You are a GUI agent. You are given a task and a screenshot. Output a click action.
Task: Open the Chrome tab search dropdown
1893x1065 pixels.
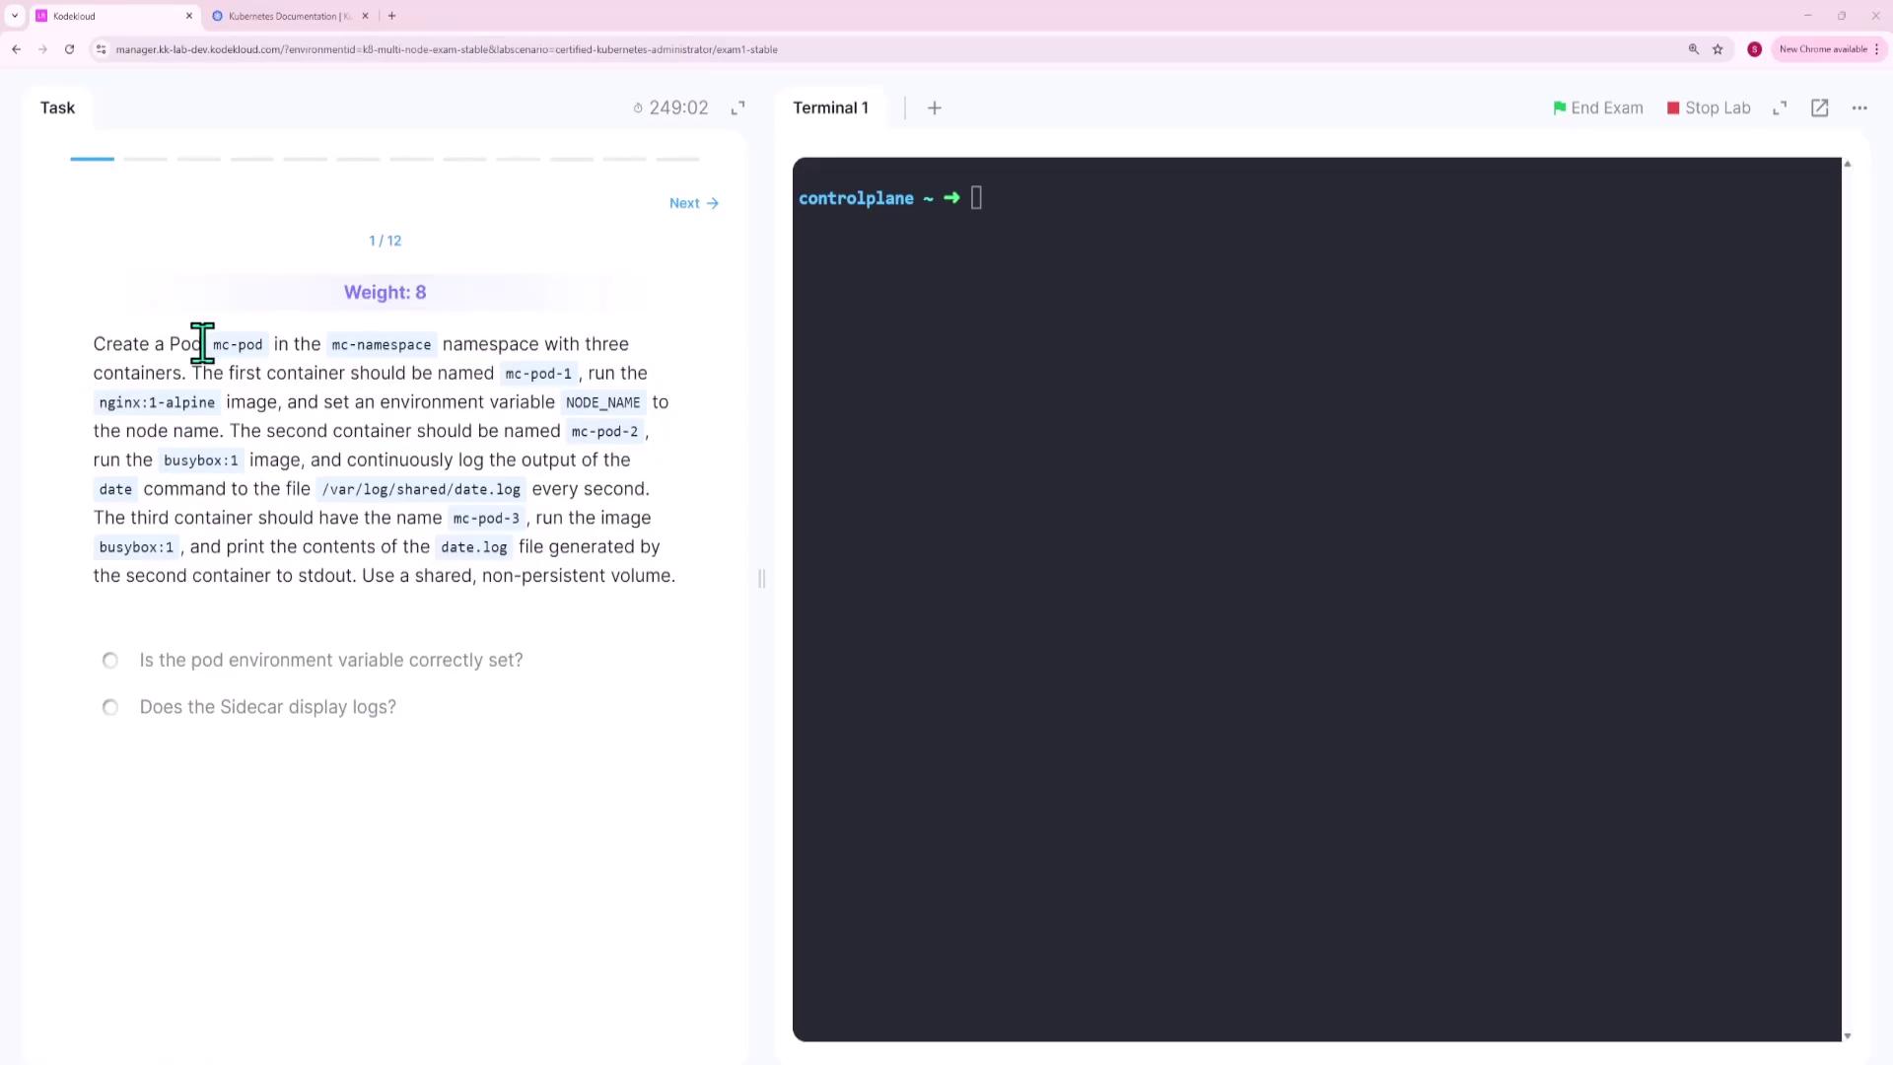(x=15, y=16)
